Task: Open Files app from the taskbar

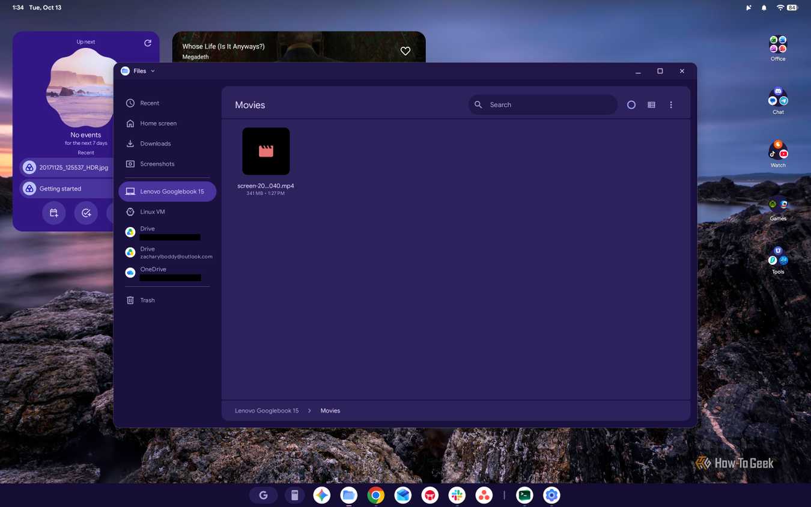Action: (349, 495)
